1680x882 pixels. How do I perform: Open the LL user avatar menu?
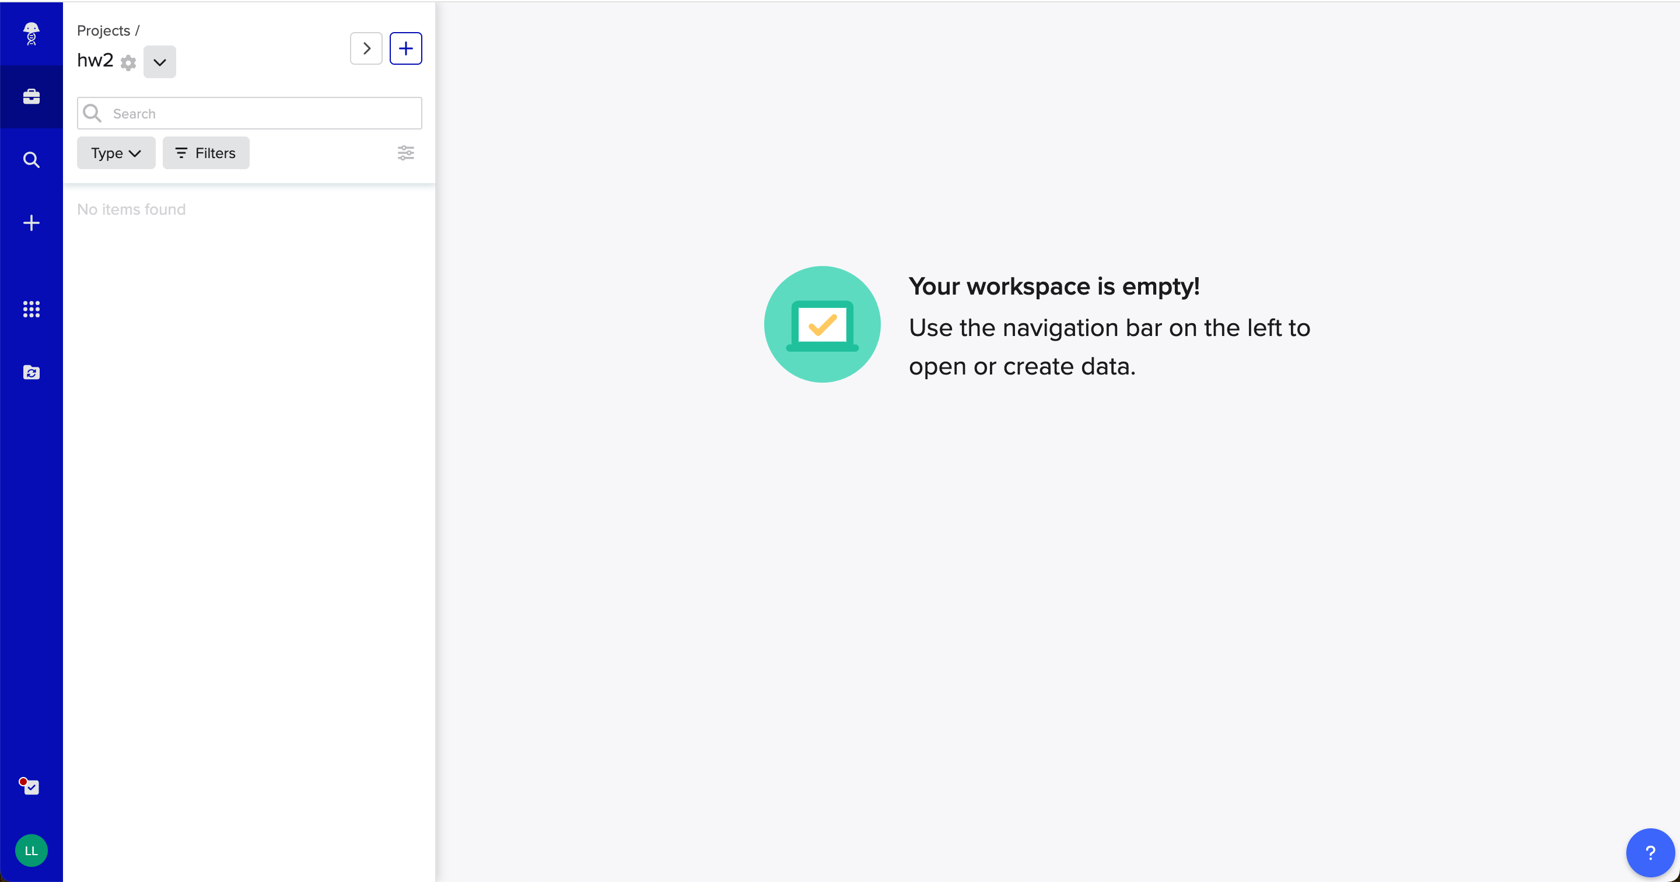(x=32, y=850)
